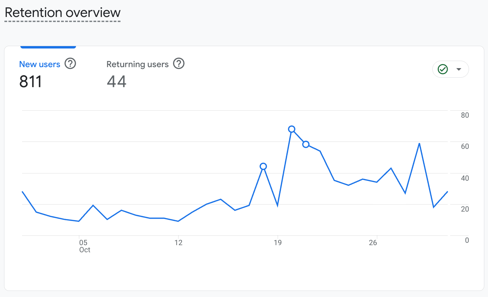Select the circled data point near 60
This screenshot has height=297, width=488.
(306, 144)
